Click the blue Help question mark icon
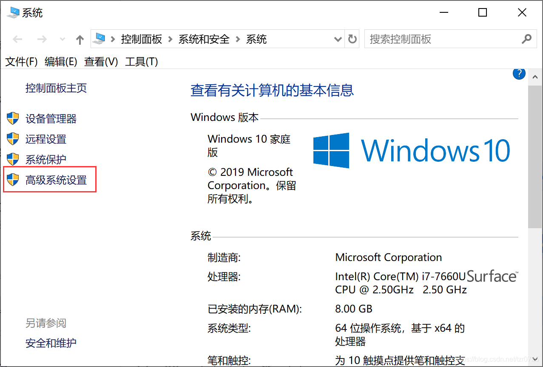543x367 pixels. 519,74
